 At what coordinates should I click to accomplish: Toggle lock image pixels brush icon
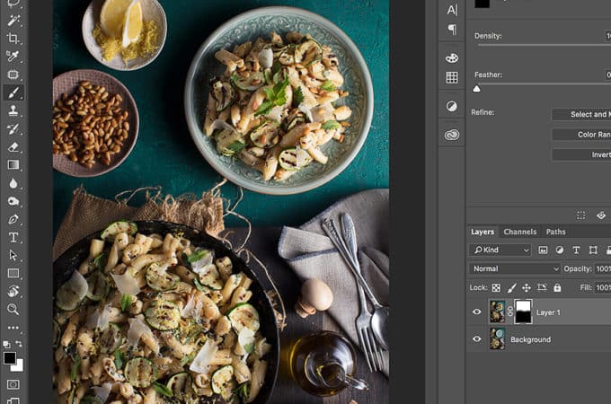click(511, 287)
